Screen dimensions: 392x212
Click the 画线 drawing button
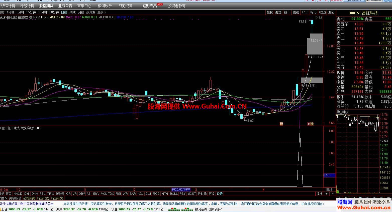296,12
